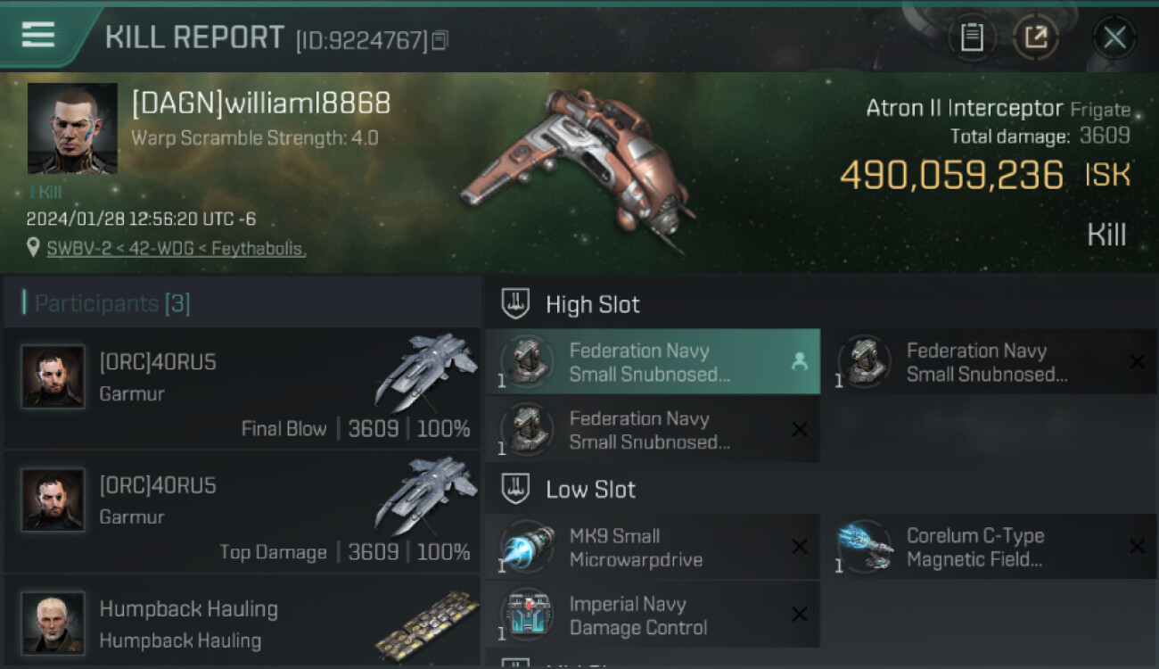Screen dimensions: 1159x669
Task: Open the SWBV-2 system location link
Action: point(177,249)
